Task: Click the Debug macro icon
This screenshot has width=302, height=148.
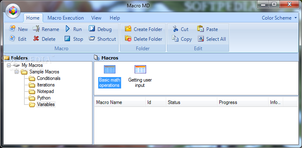Action: 92,29
